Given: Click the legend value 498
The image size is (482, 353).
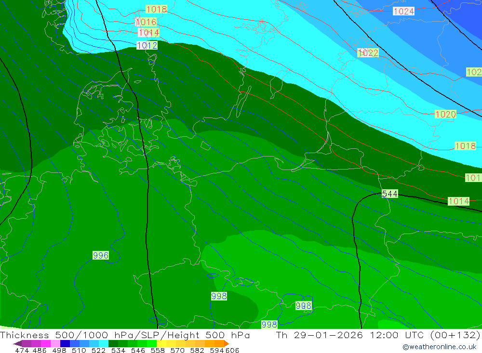Looking at the screenshot, I should 59,350.
